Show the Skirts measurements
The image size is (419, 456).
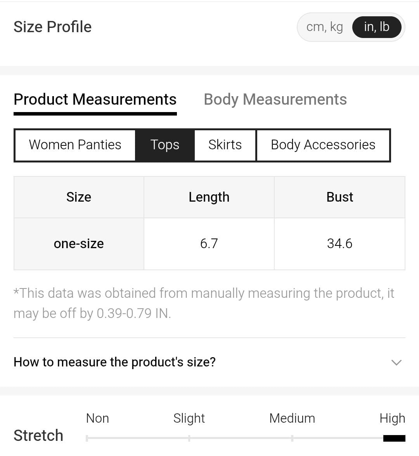click(225, 145)
